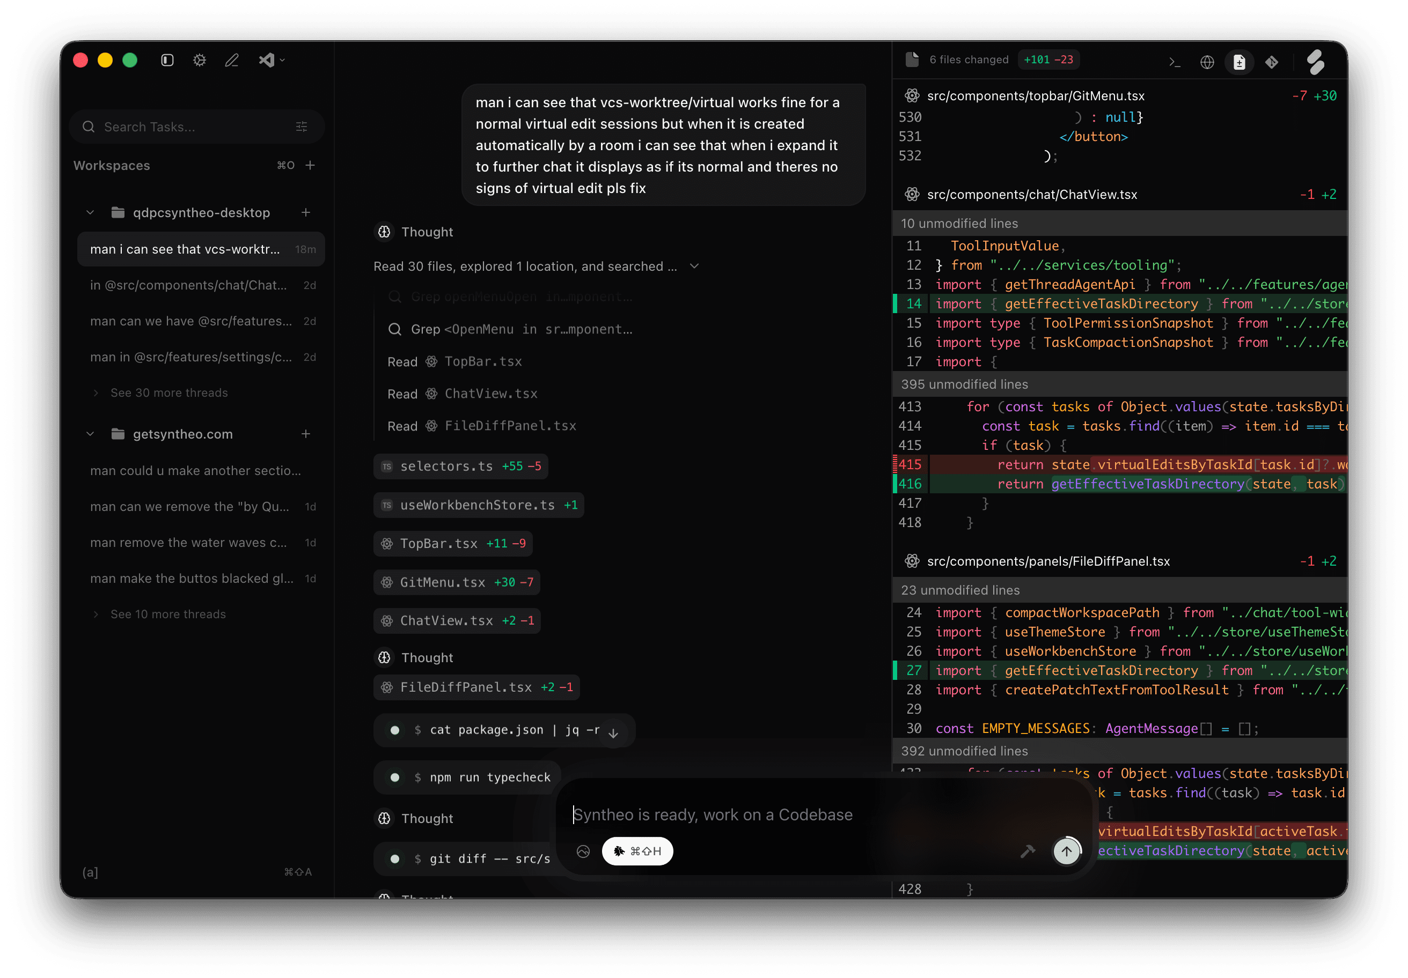This screenshot has width=1408, height=978.
Task: Open GitMenu.tsx +30 -7 change chip
Action: click(x=457, y=582)
